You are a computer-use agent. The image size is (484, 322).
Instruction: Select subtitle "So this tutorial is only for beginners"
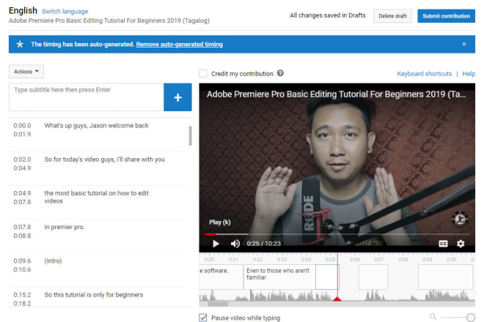pos(94,295)
